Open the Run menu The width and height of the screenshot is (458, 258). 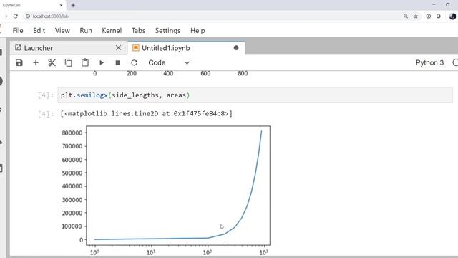pyautogui.click(x=86, y=30)
